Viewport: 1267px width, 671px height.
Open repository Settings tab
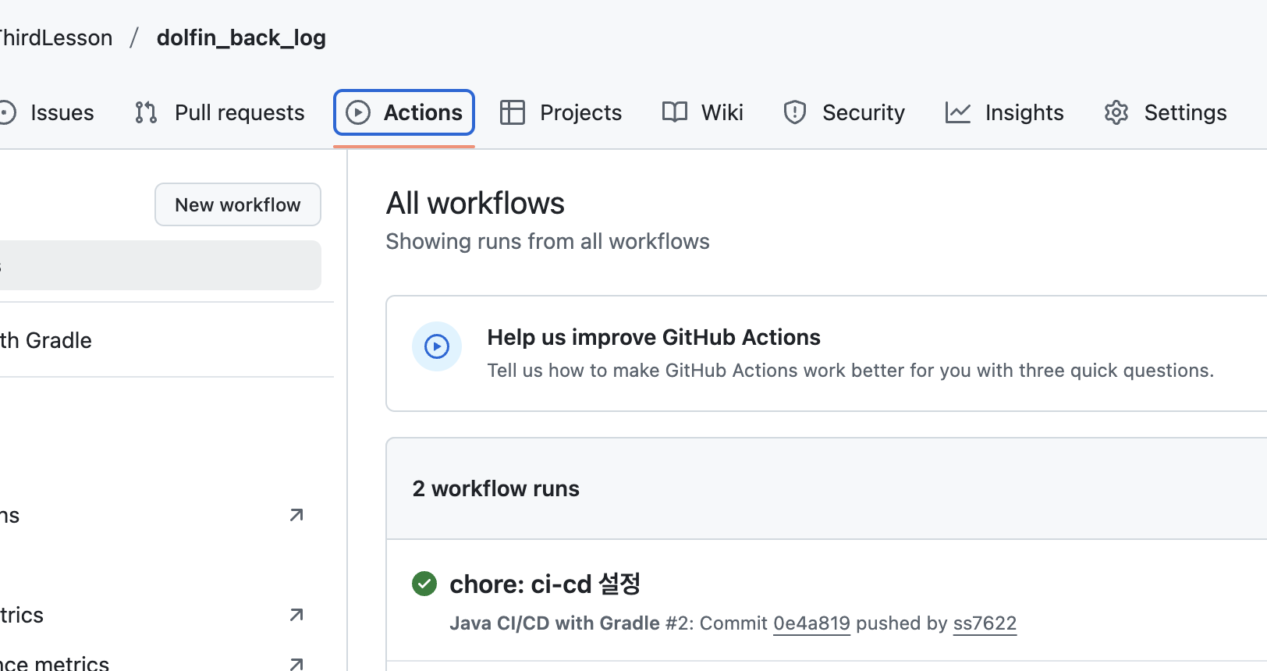(1166, 112)
